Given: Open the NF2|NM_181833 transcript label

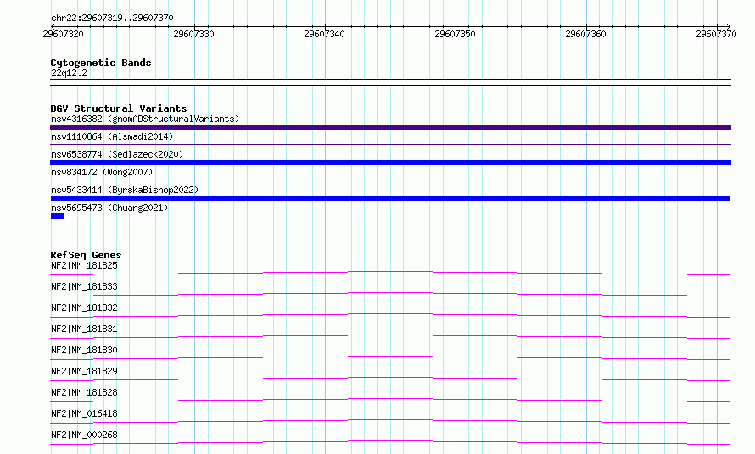Looking at the screenshot, I should coord(84,286).
